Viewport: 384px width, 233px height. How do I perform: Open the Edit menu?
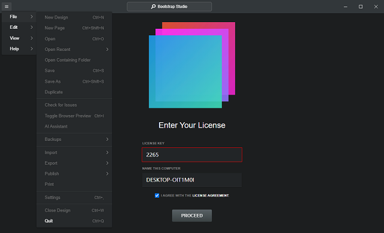click(19, 27)
